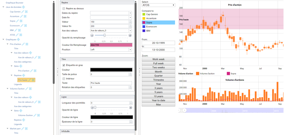Image resolution: width=285 pixels, height=135 pixels.
Task: Edit the Econocom dataset
Action: 22,25
